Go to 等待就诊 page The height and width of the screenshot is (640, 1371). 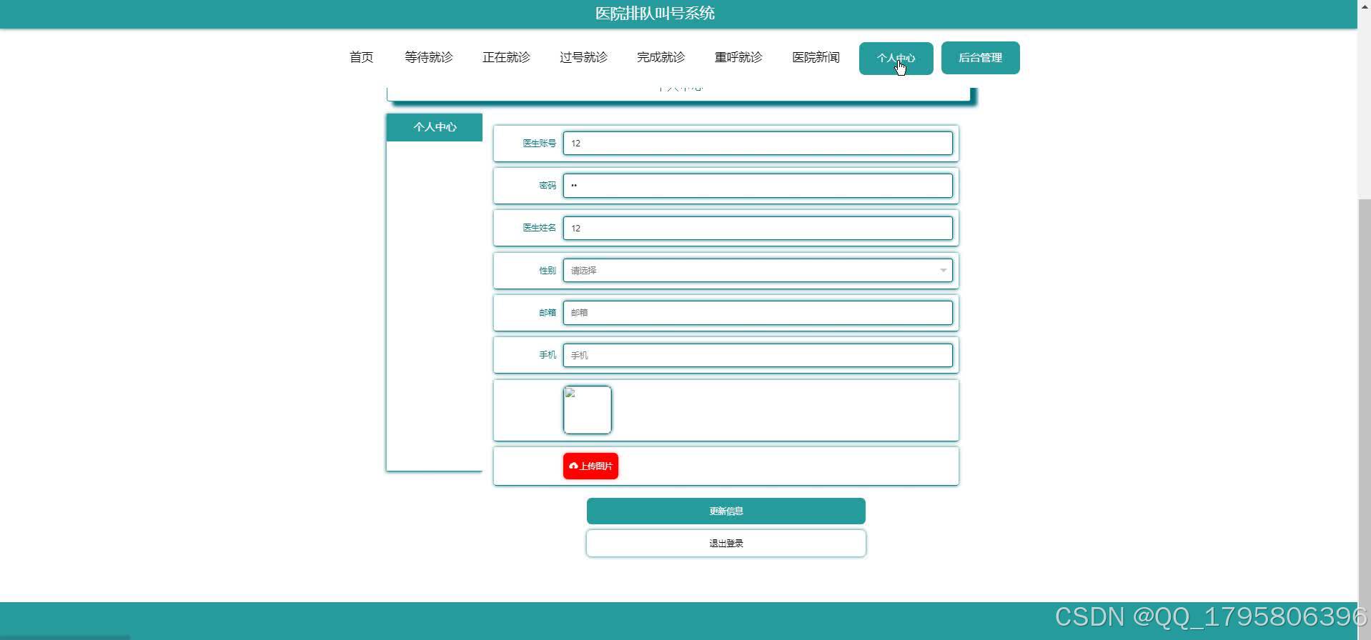pos(429,57)
